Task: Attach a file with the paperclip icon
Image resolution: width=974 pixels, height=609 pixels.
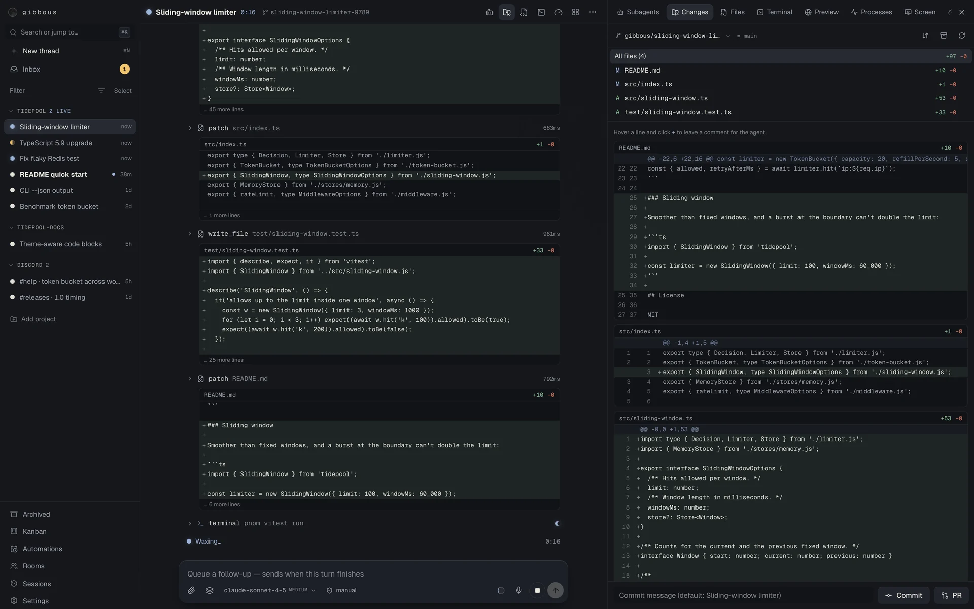Action: 191,590
